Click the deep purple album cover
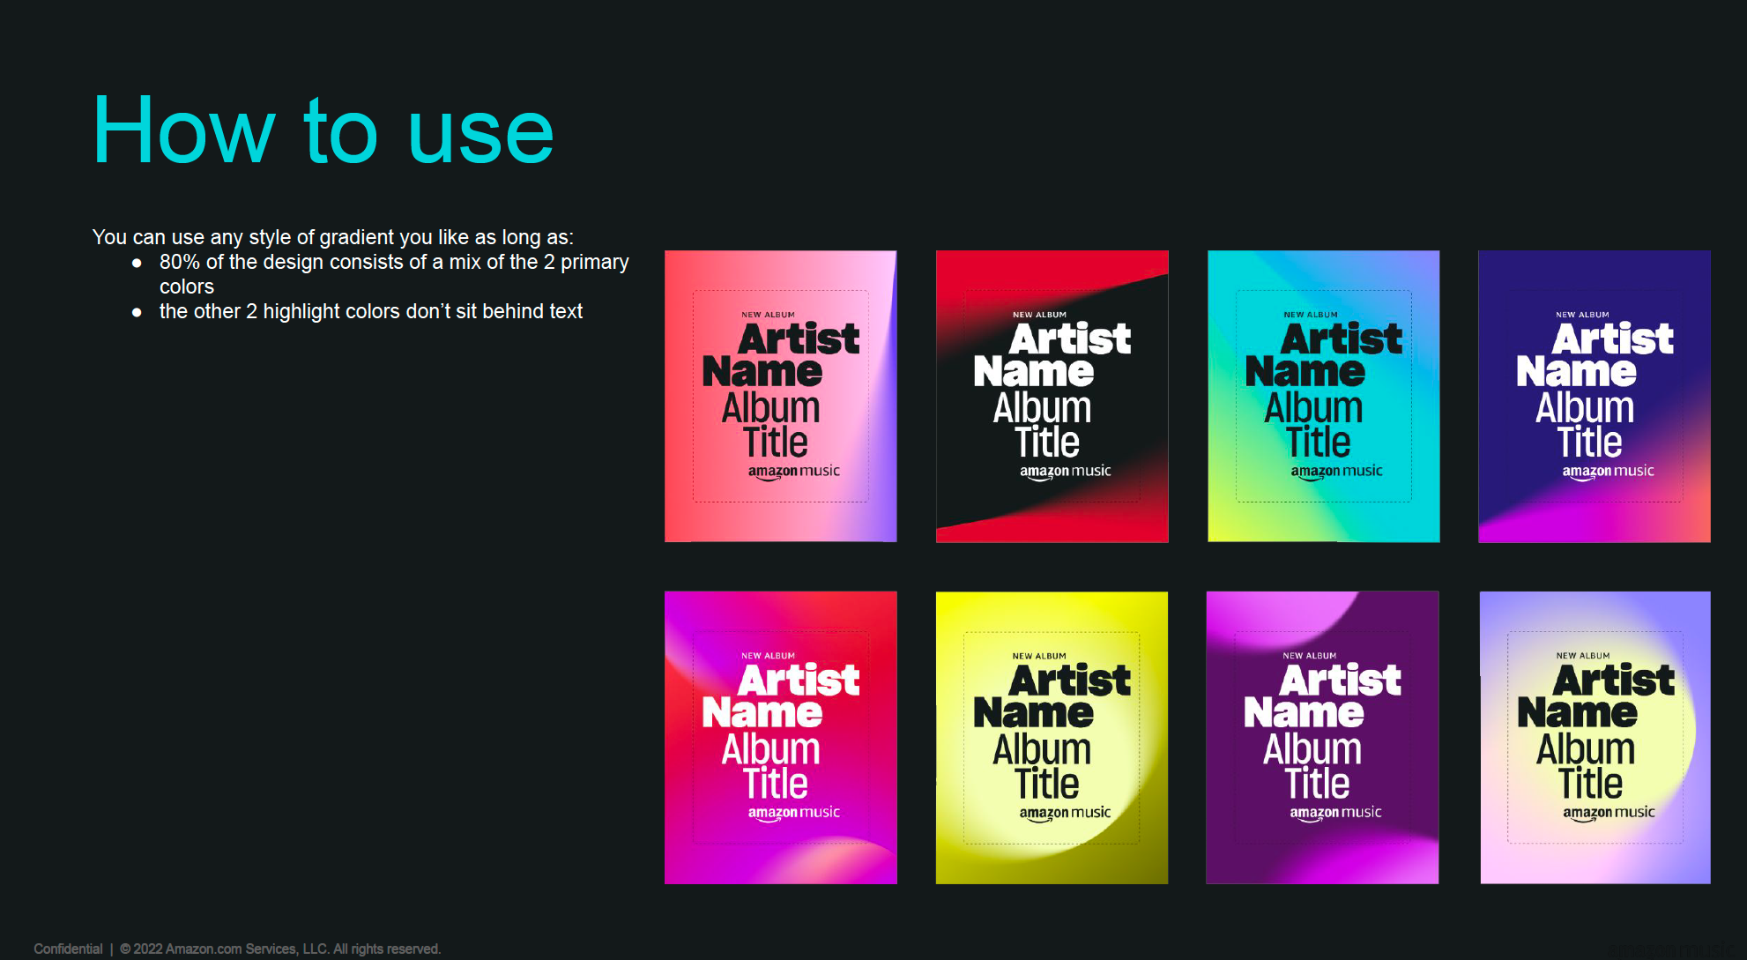Screen dimensions: 1747x960 tap(1322, 737)
